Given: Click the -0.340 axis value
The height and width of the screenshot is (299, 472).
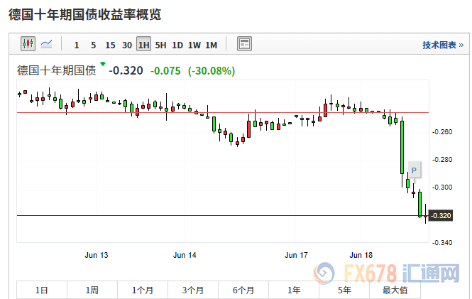Looking at the screenshot, I should click(442, 243).
